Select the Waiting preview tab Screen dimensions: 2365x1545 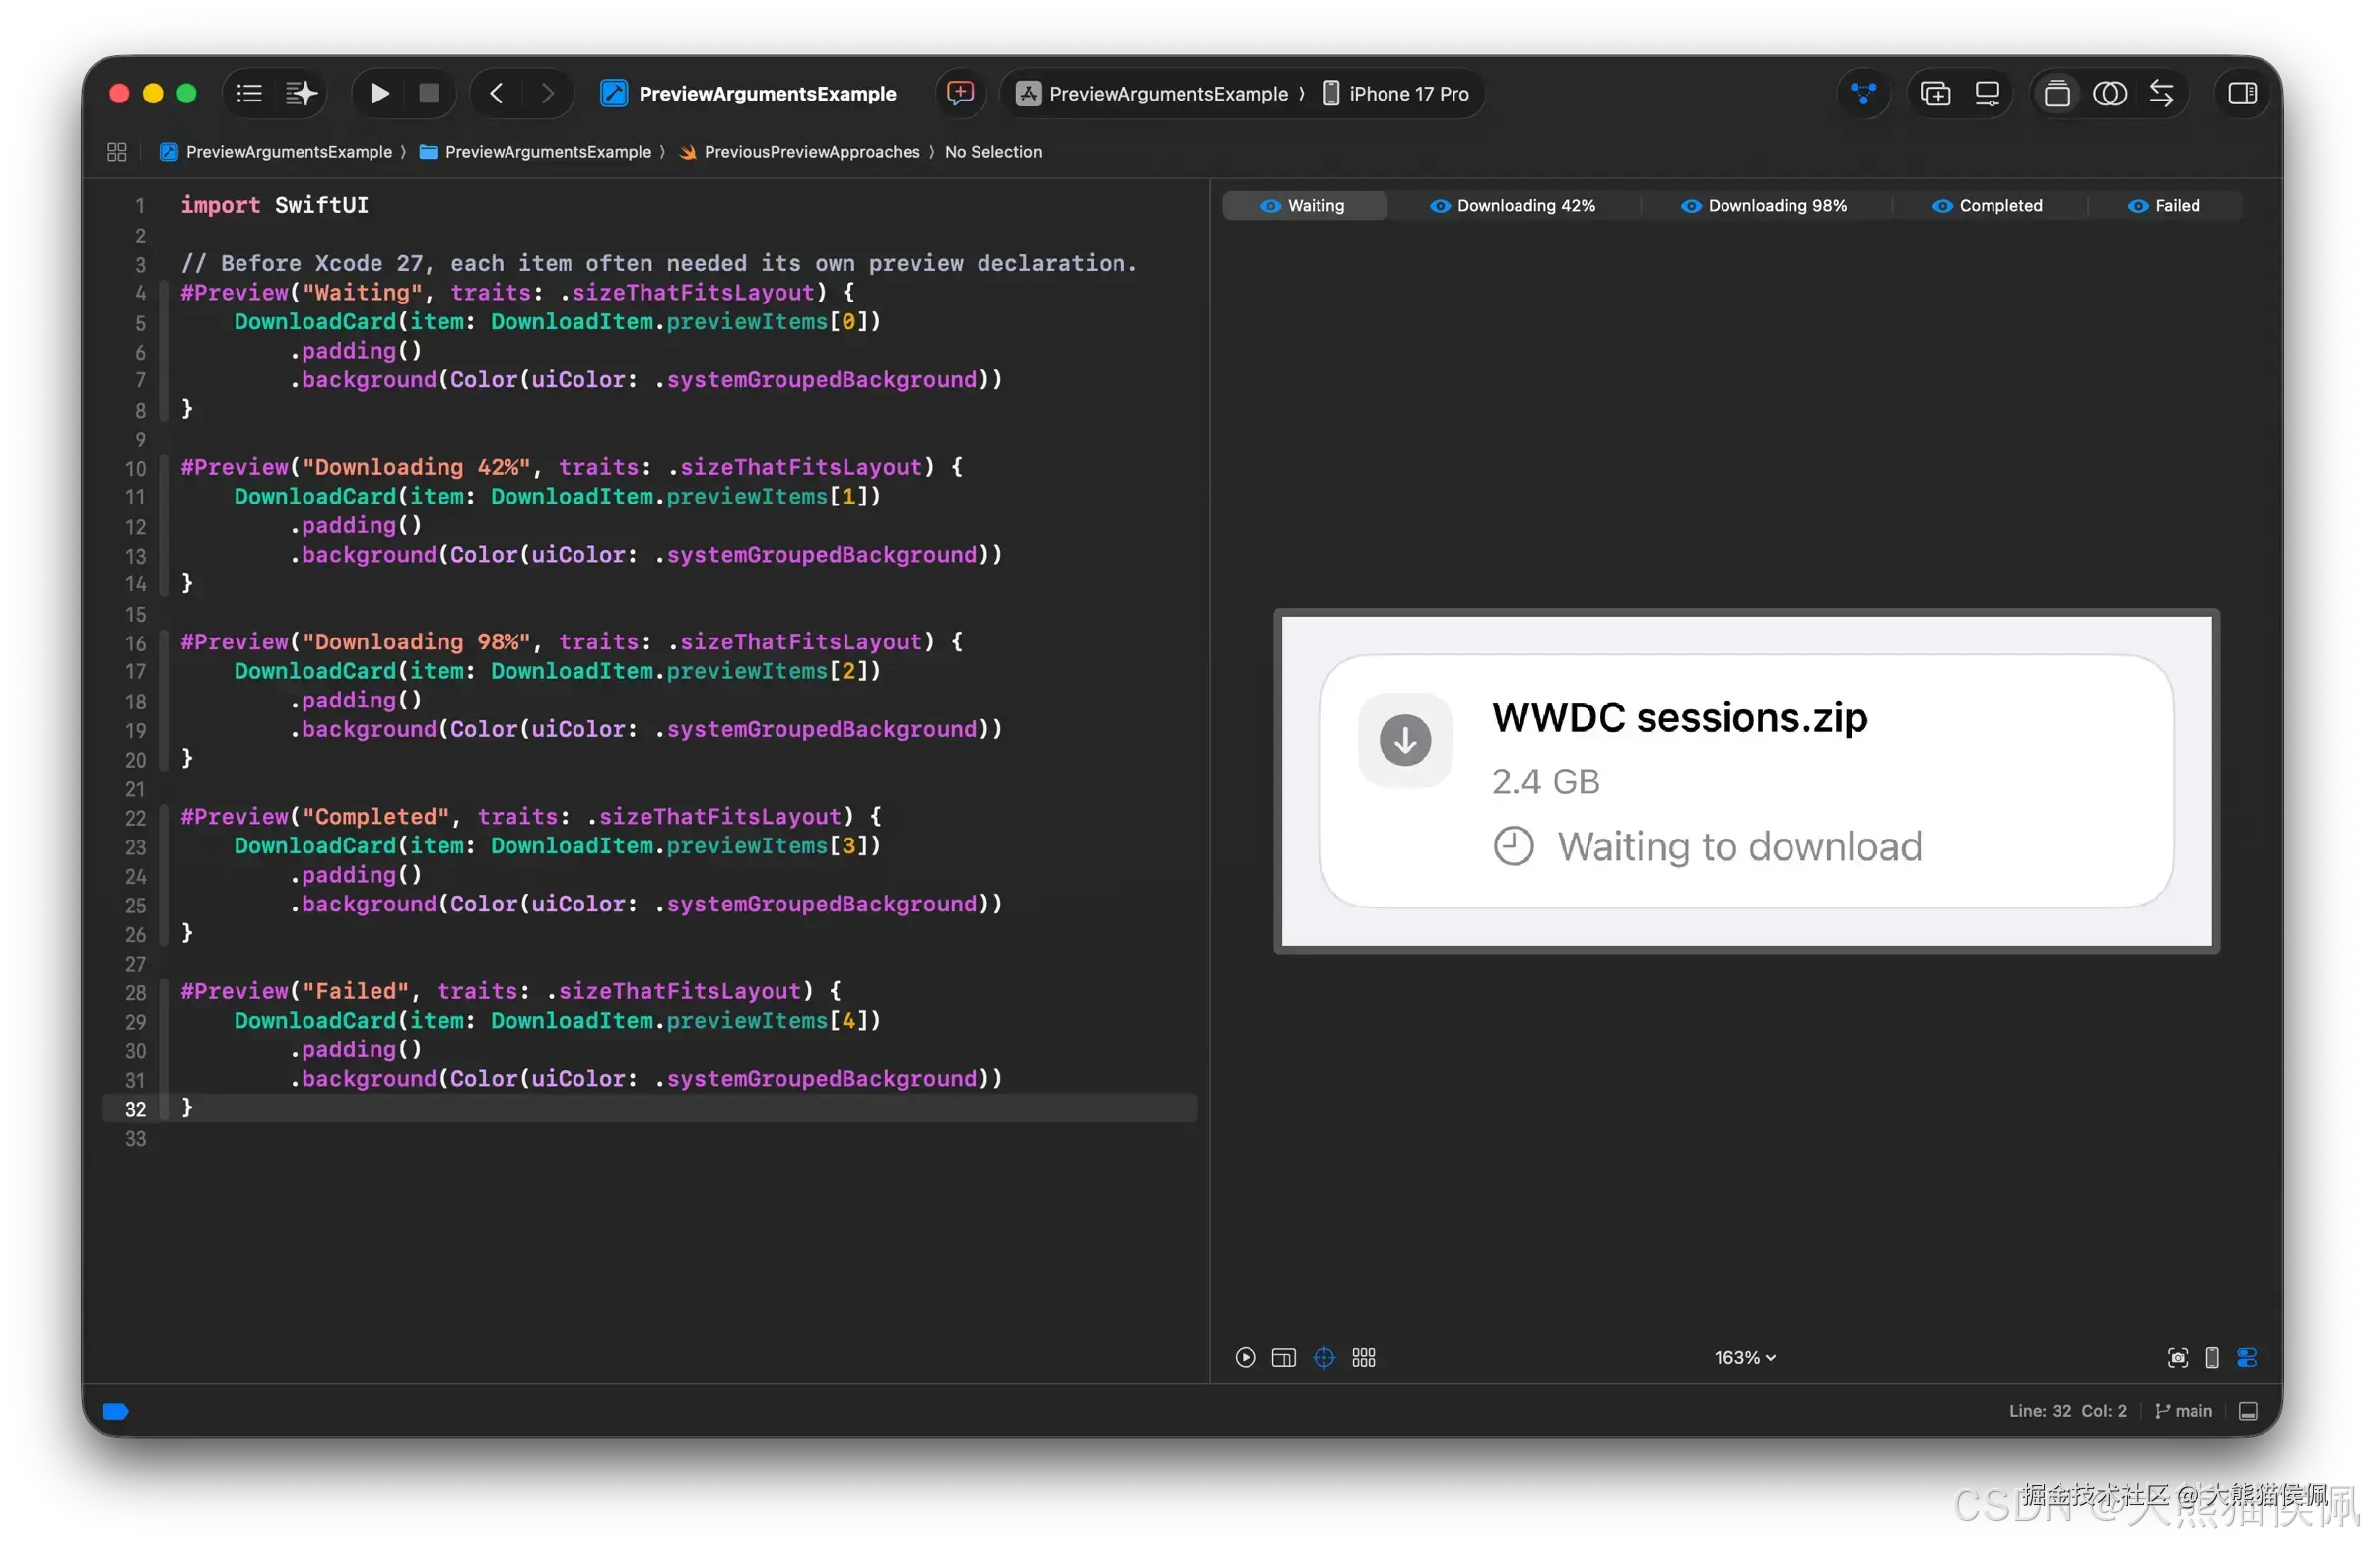[x=1303, y=206]
